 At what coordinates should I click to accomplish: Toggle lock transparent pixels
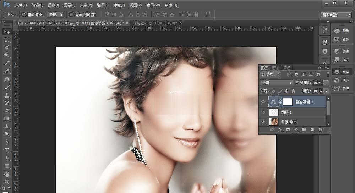click(x=273, y=91)
